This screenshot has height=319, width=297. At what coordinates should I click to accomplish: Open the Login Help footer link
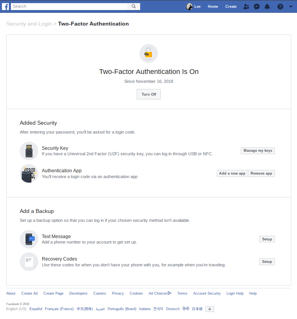pyautogui.click(x=235, y=293)
